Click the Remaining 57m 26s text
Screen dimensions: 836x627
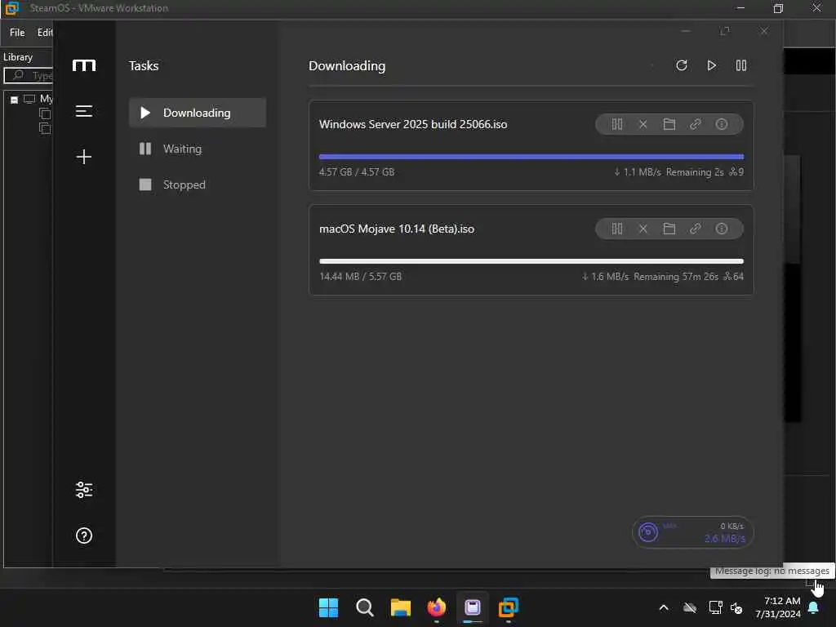[676, 277]
